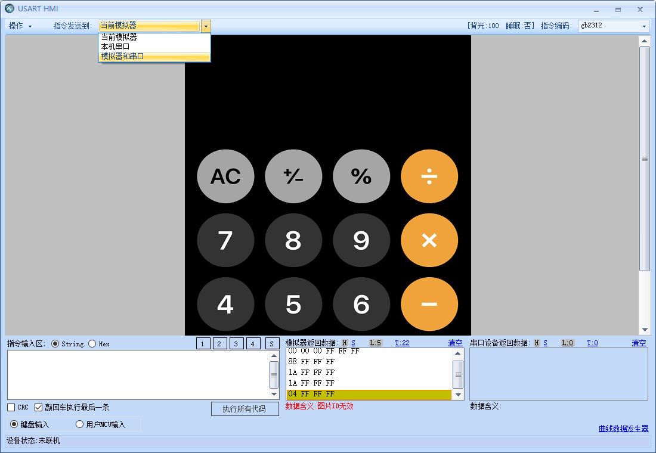The image size is (656, 453).
Task: Choose 当前模拟器 from the dropdown list
Action: [154, 37]
